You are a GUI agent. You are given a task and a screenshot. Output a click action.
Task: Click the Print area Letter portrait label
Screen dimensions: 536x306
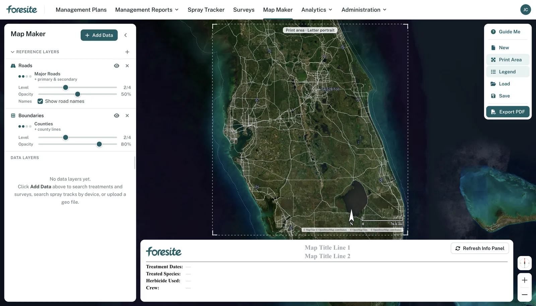pos(310,30)
